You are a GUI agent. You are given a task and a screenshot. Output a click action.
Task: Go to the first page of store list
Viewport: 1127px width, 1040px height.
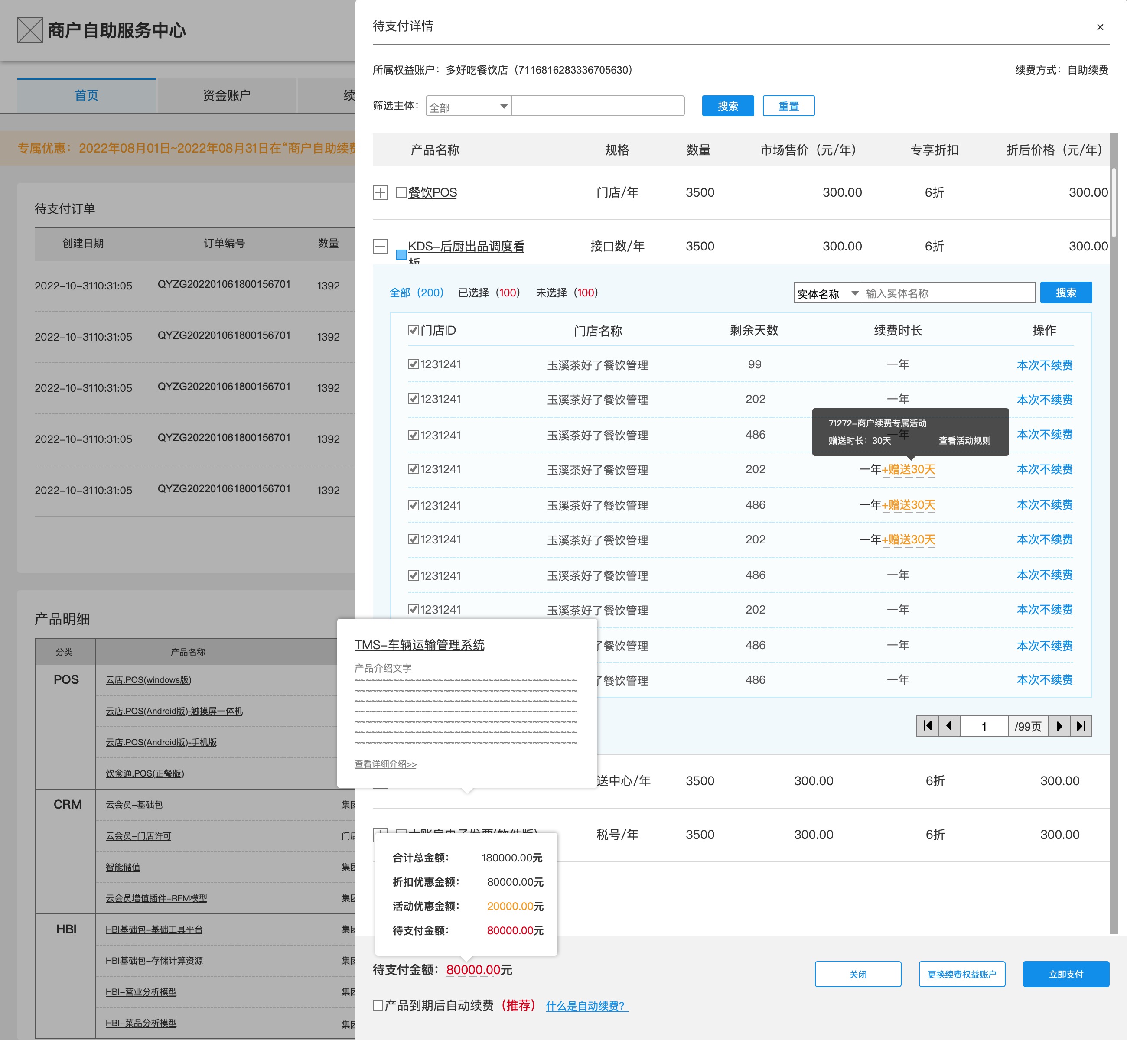tap(928, 726)
